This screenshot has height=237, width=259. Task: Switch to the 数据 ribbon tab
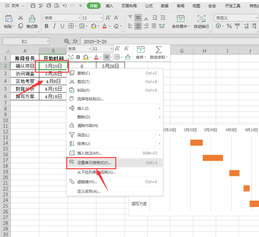[x=165, y=6]
